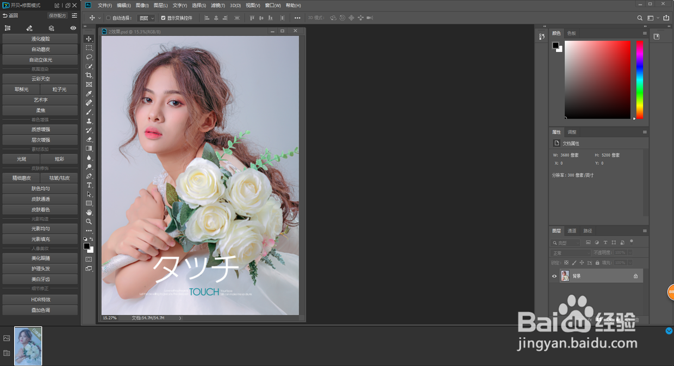Select the History Brush tool
This screenshot has width=674, height=366.
coord(89,131)
